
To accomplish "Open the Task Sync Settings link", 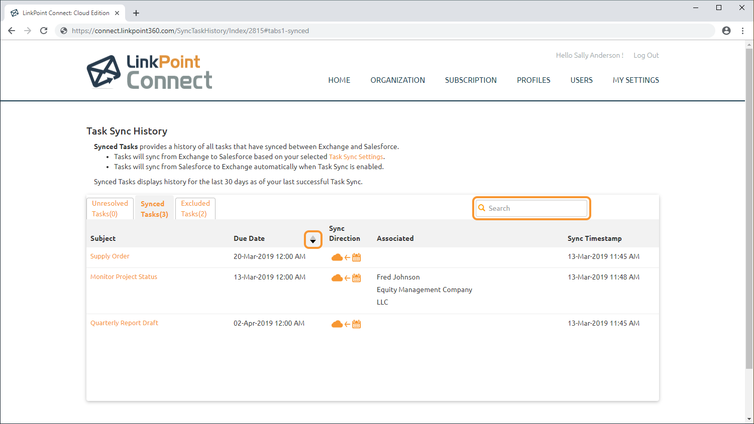I will click(356, 157).
